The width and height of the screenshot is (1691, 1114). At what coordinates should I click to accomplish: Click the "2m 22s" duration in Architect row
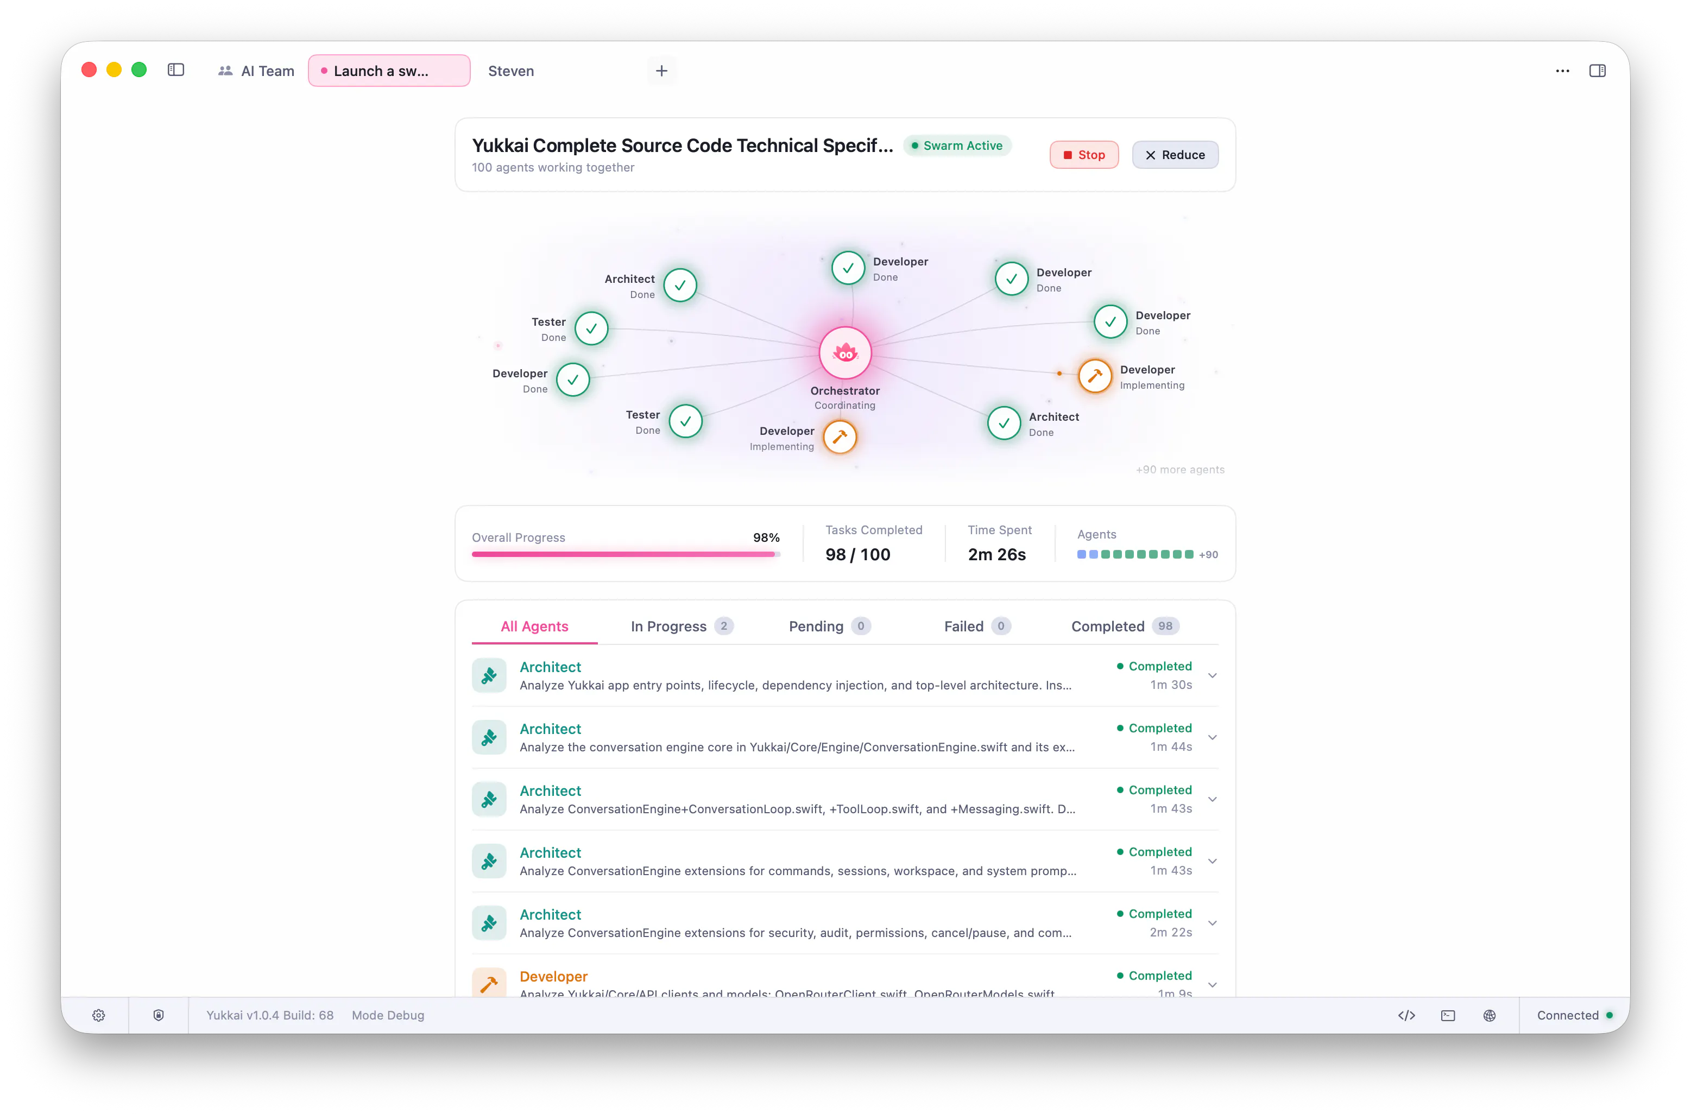click(1171, 932)
